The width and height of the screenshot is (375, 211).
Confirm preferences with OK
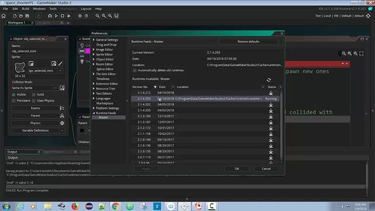237,169
